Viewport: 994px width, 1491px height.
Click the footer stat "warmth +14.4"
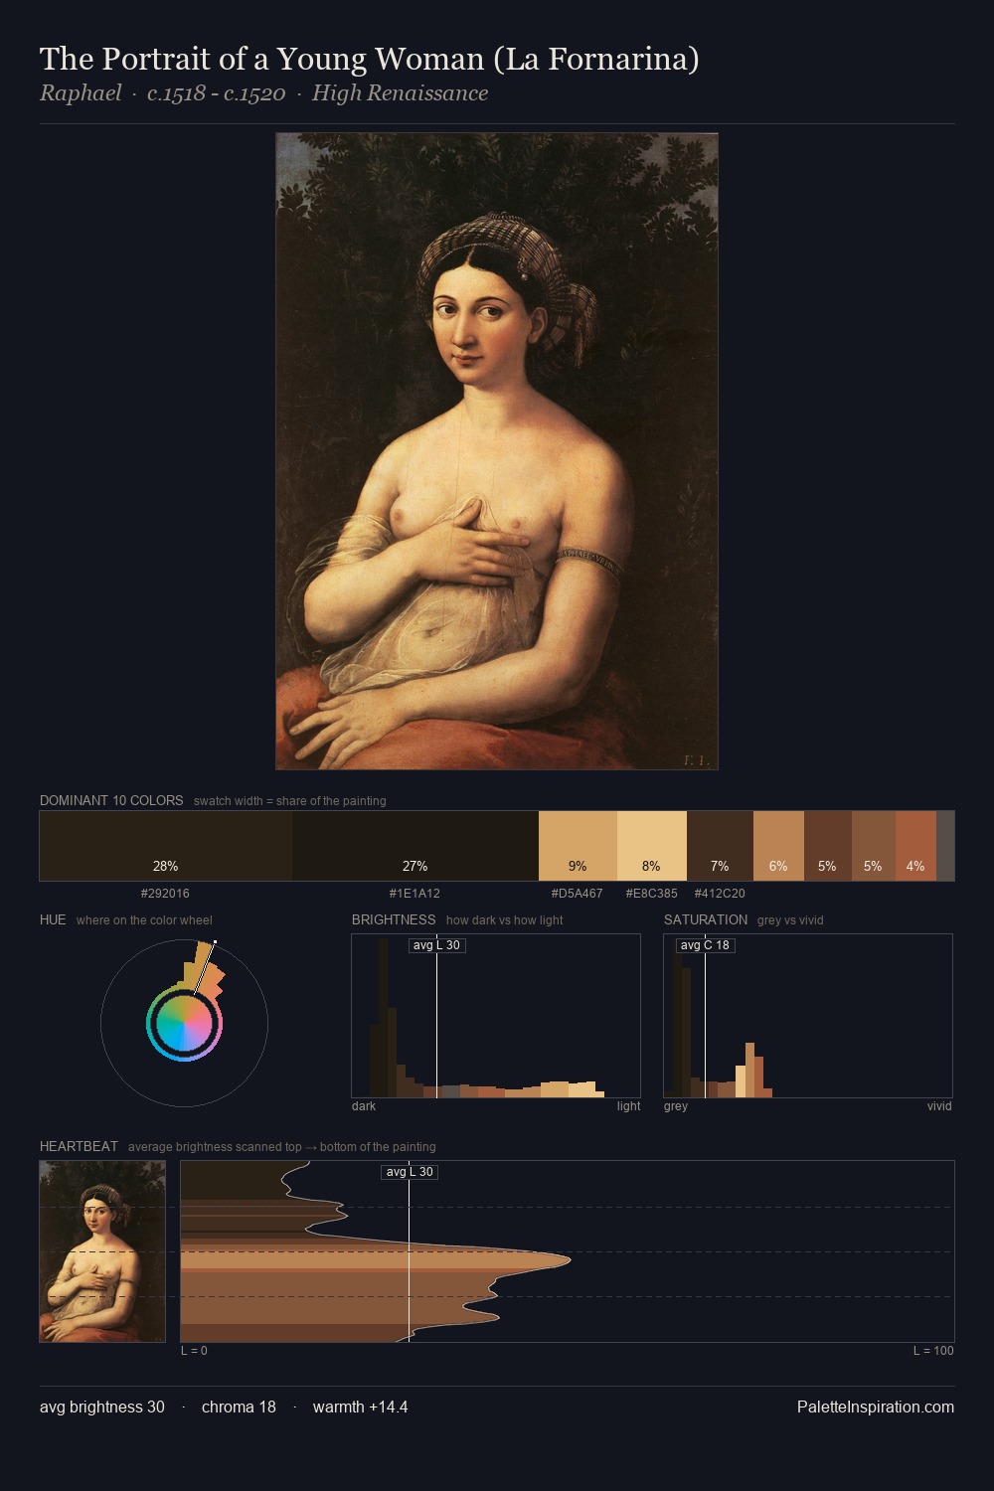tap(360, 1407)
